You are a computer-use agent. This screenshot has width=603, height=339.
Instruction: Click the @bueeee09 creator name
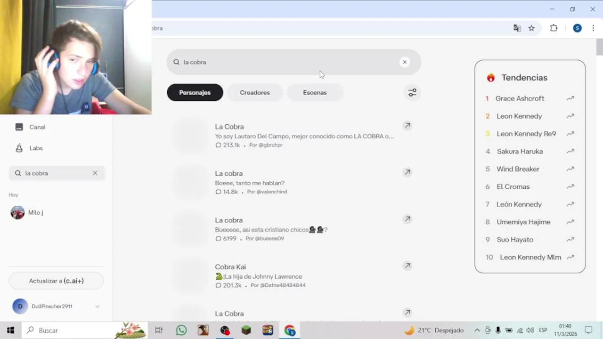(269, 238)
